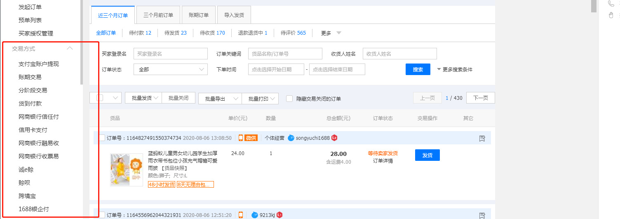
Task: Click the orange mobile icon on first order
Action: (x=241, y=138)
